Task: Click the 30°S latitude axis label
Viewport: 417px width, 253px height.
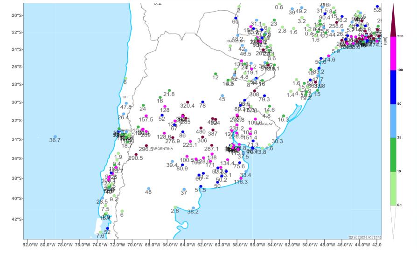Action: tap(17, 103)
